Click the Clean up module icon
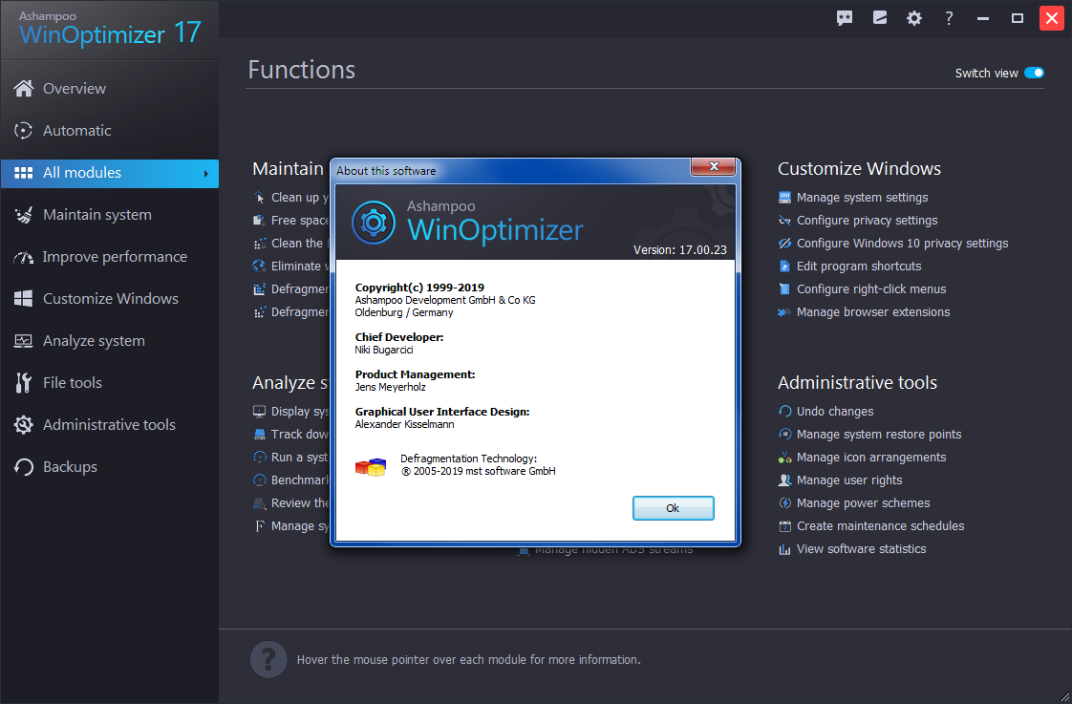 pyautogui.click(x=259, y=198)
